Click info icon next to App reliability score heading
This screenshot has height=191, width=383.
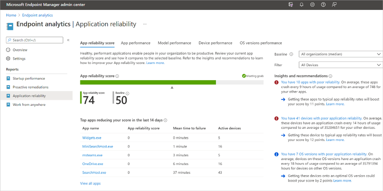[x=117, y=76]
